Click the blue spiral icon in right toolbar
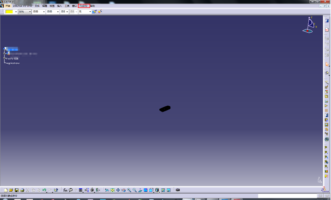 pyautogui.click(x=326, y=139)
